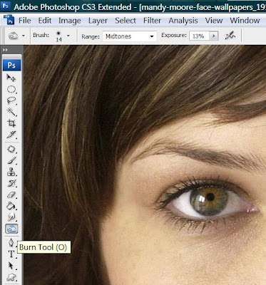266x285 pixels.
Task: Select the Slice tool
Action: pos(11,135)
